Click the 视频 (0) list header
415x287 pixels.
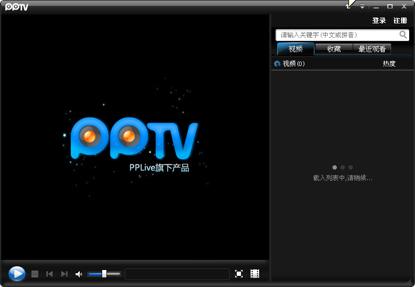click(x=294, y=63)
